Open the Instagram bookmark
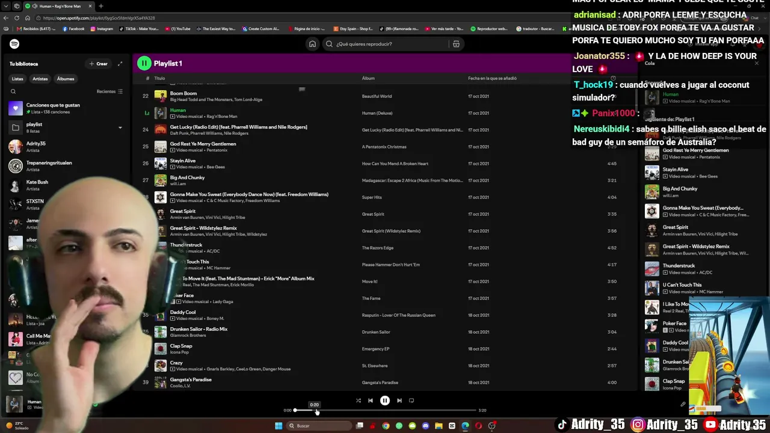770x433 pixels. click(102, 29)
